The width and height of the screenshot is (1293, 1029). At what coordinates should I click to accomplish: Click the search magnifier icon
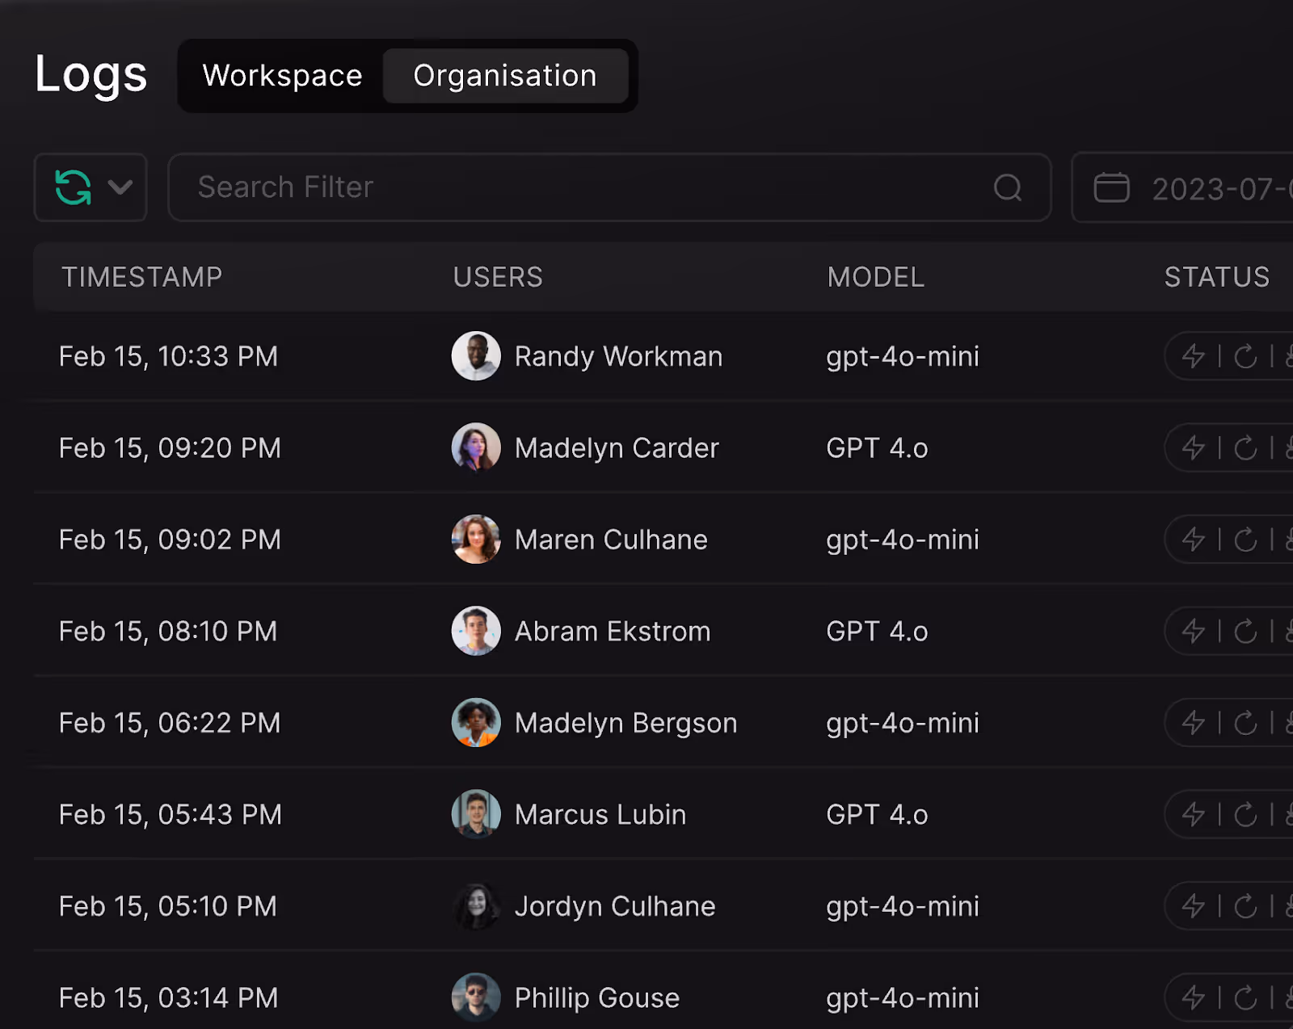[x=1008, y=187]
